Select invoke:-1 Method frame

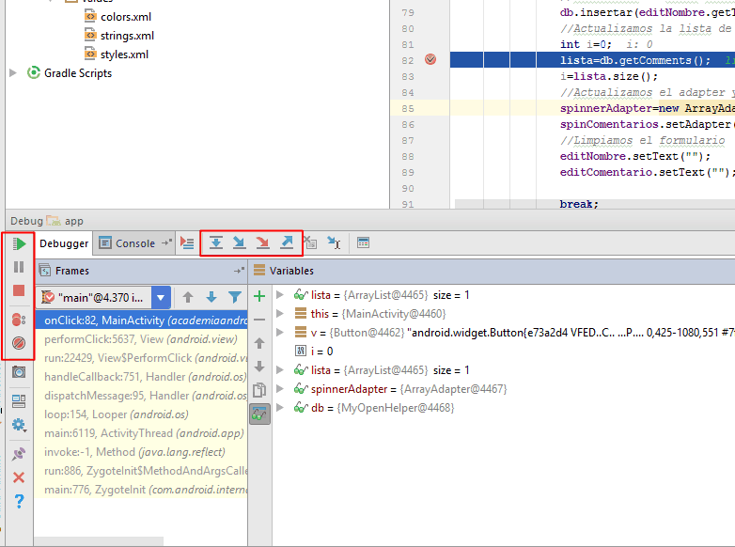[x=142, y=452]
